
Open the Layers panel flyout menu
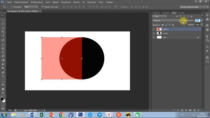[x=202, y=13]
